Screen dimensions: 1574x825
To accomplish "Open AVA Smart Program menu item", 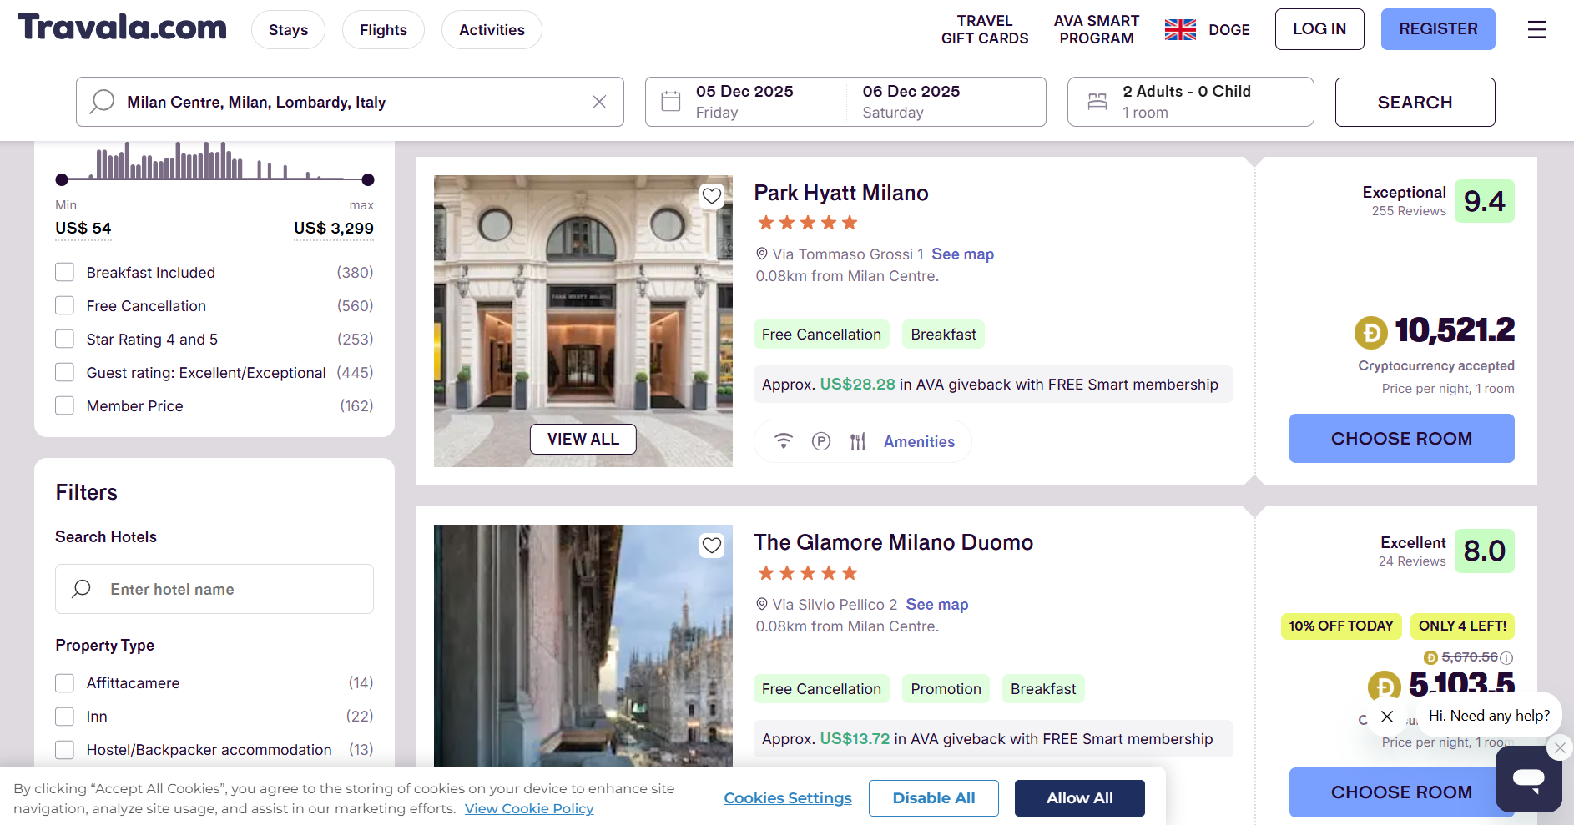I will tap(1097, 30).
